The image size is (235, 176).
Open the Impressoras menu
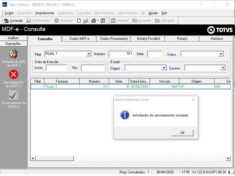[x=45, y=13]
